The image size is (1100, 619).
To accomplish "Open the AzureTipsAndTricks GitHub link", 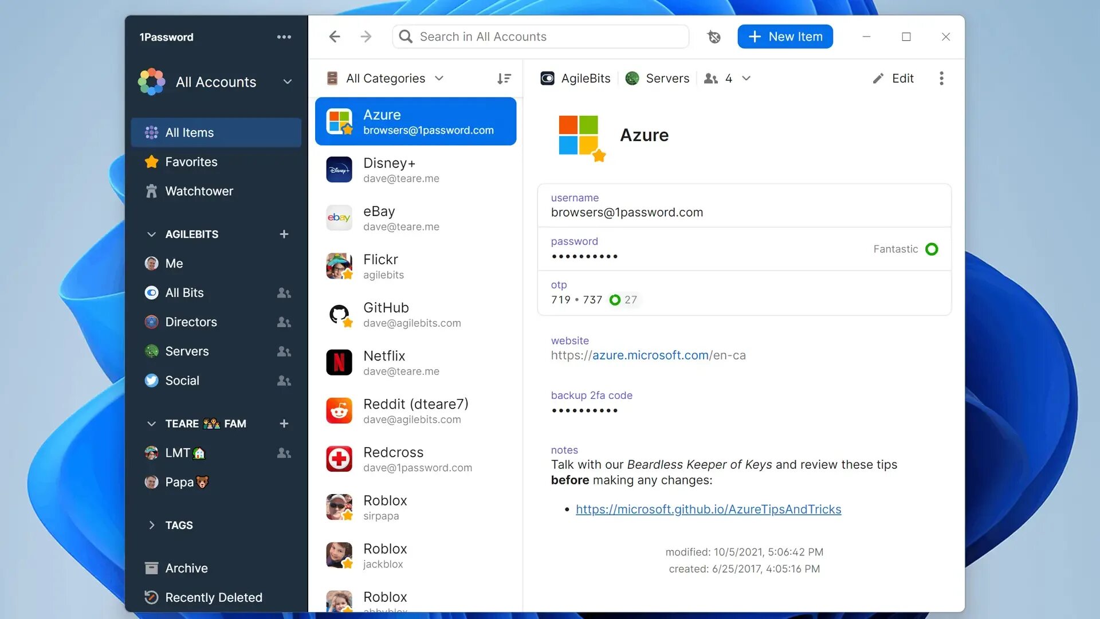I will point(708,509).
